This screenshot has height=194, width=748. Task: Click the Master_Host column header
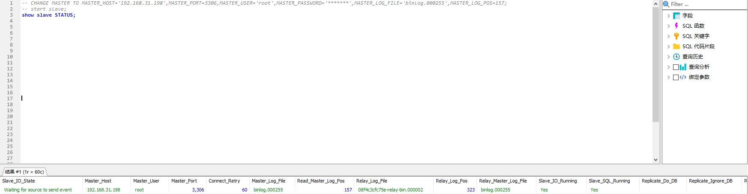tap(98, 181)
